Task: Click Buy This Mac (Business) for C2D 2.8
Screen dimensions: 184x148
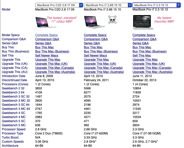Action: (52, 51)
